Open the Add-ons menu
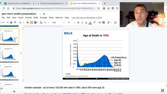Viewport: 167px width, 94px height. (59, 17)
